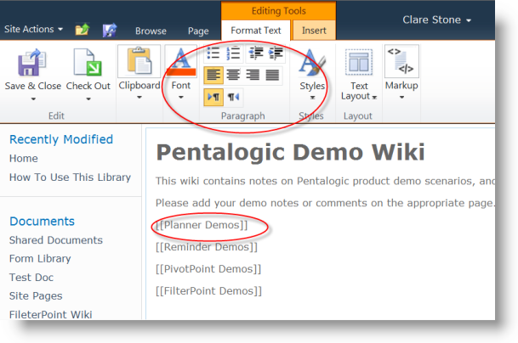This screenshot has height=343, width=518.
Task: Click the navigate up folder icon
Action: [x=83, y=30]
